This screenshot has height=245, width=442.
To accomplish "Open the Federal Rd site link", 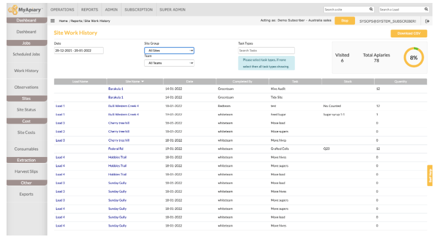I will click(116, 149).
